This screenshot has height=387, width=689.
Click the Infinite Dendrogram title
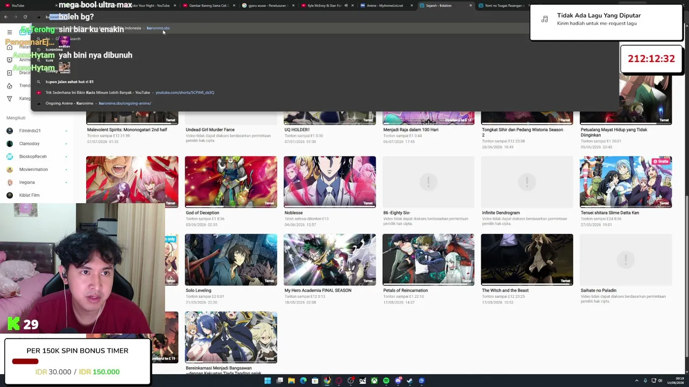pyautogui.click(x=501, y=213)
